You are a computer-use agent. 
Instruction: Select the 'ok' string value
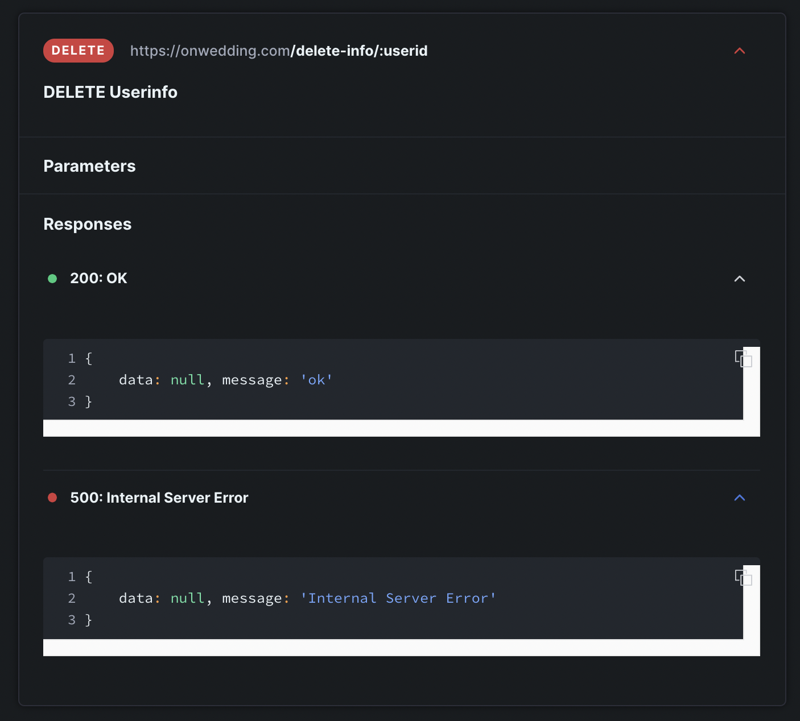coord(316,380)
